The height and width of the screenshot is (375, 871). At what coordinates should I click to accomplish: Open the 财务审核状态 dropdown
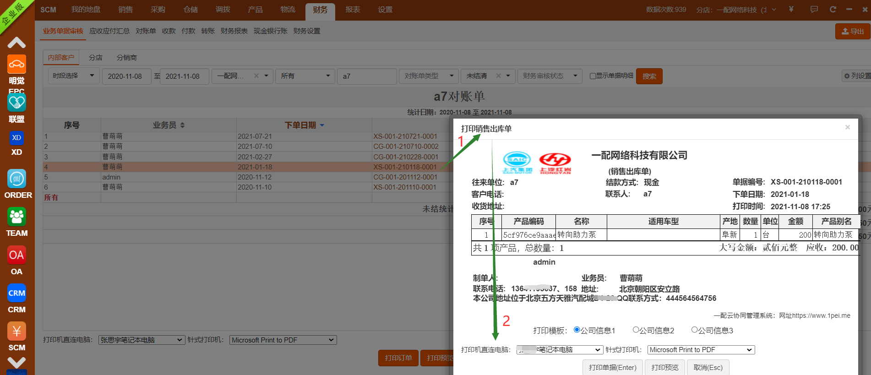point(550,76)
